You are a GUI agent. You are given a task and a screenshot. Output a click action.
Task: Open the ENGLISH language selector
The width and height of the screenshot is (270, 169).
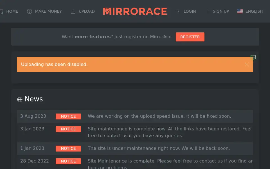254,11
